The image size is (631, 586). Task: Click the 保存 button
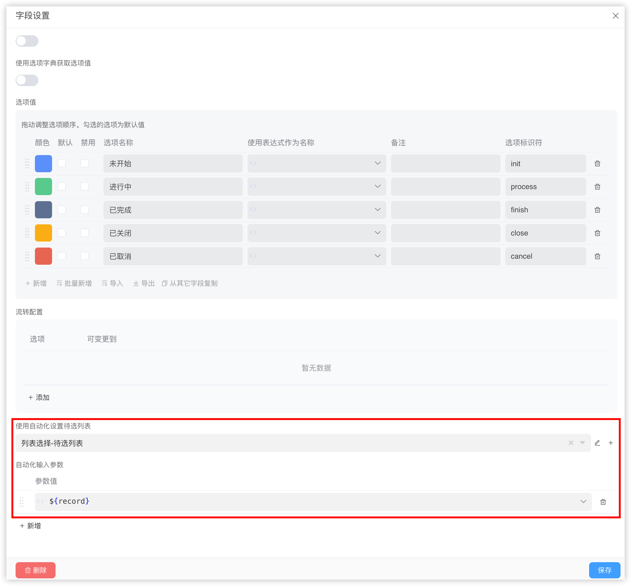pyautogui.click(x=604, y=570)
